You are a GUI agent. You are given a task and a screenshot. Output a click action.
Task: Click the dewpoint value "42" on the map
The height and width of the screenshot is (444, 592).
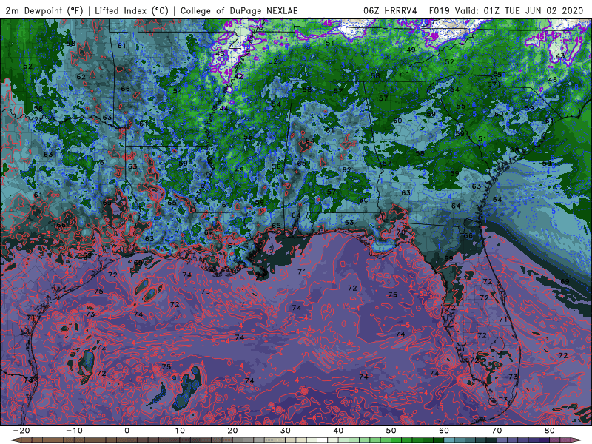(x=238, y=76)
